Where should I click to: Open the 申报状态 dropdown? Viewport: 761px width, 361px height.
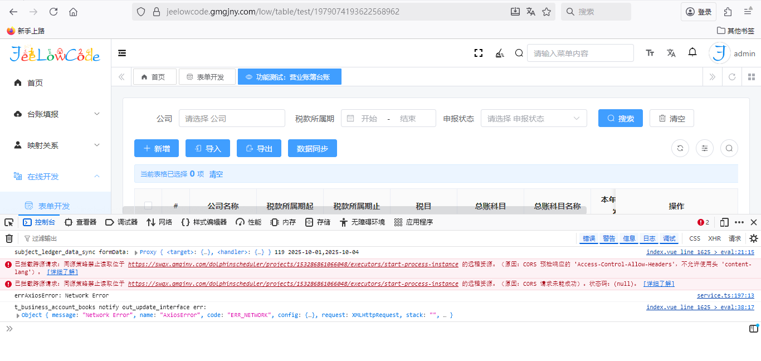[533, 118]
